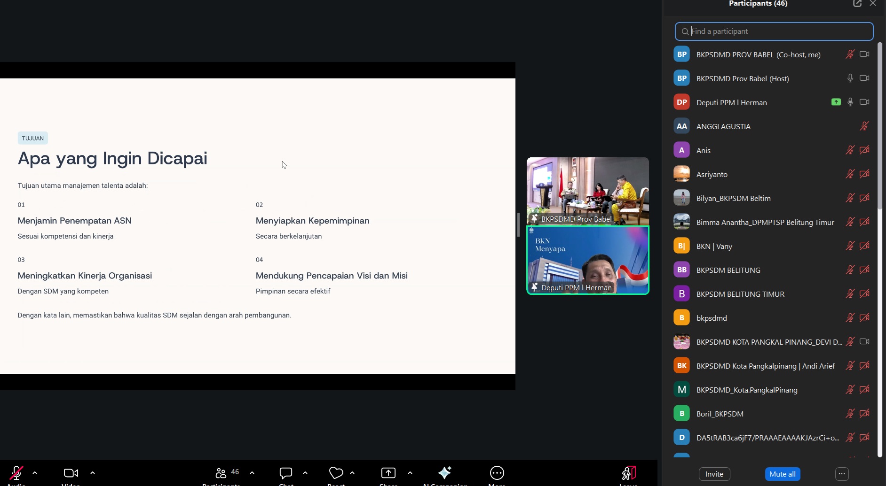886x486 pixels.
Task: Toggle Anis's muted microphone icon
Action: point(850,150)
